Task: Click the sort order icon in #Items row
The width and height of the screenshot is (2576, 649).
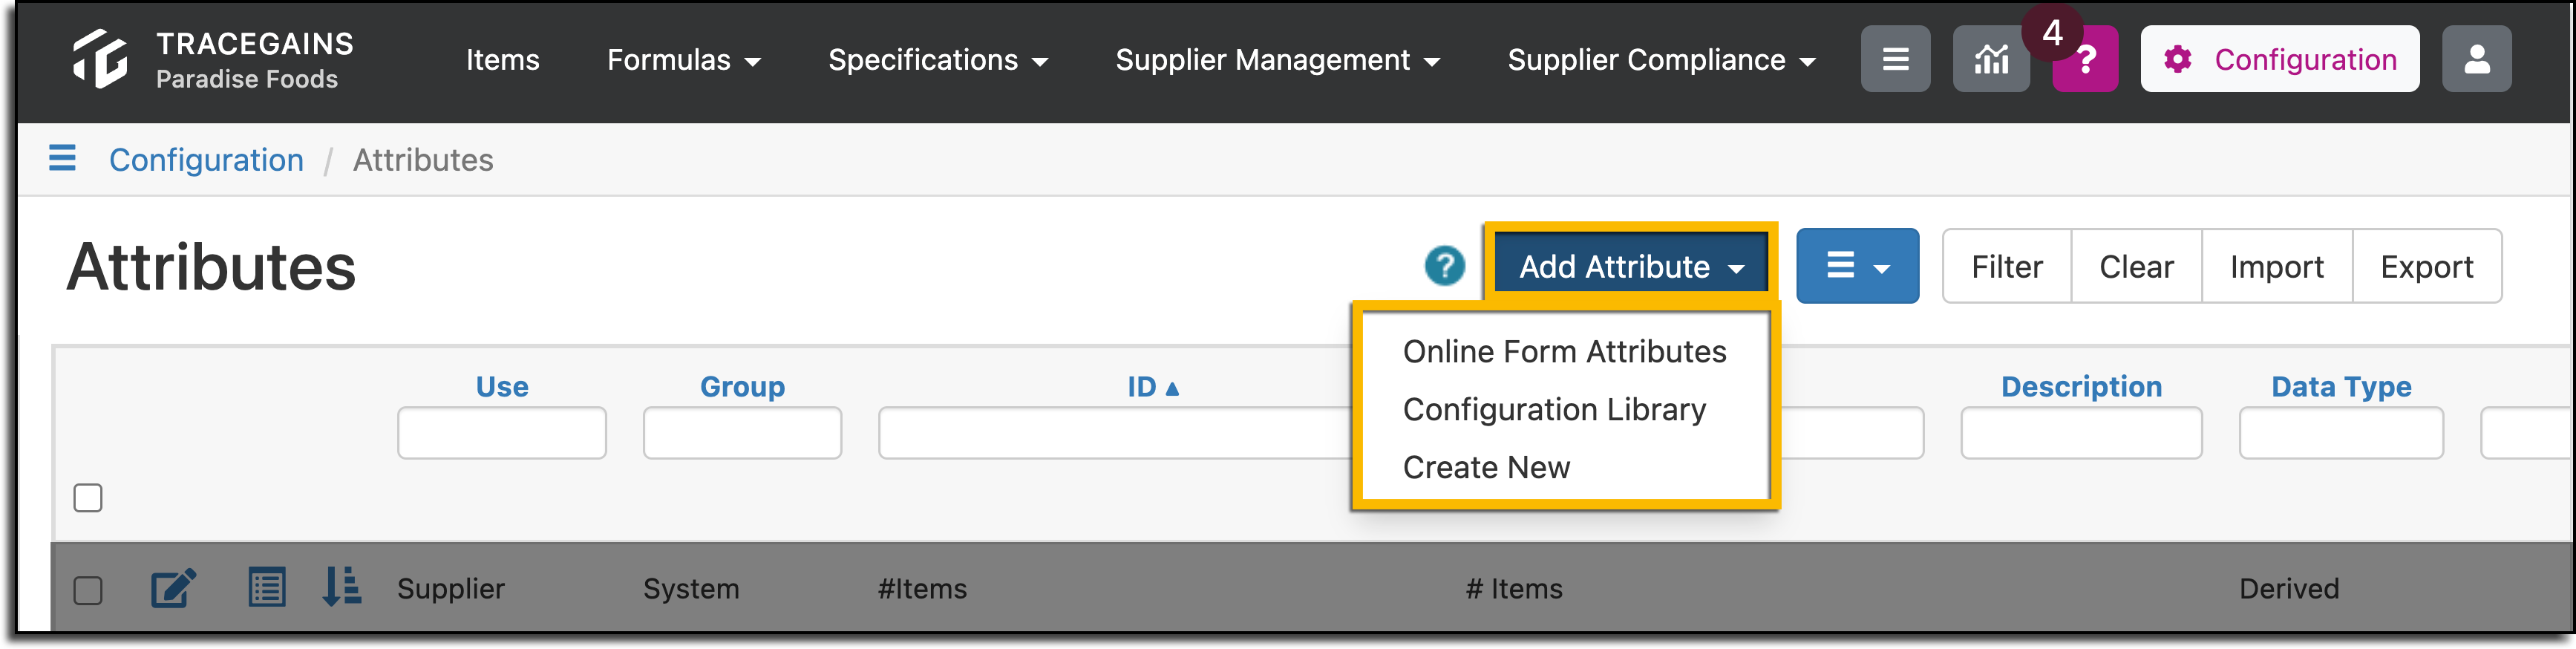Action: (x=342, y=586)
